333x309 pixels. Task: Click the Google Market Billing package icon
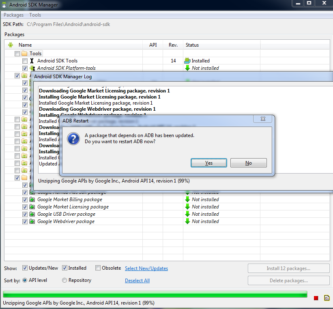coord(32,200)
